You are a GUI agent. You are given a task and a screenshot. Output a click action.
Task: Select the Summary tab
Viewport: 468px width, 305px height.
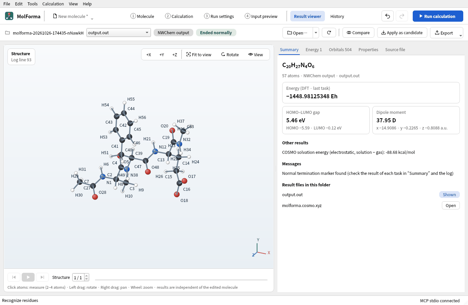289,49
